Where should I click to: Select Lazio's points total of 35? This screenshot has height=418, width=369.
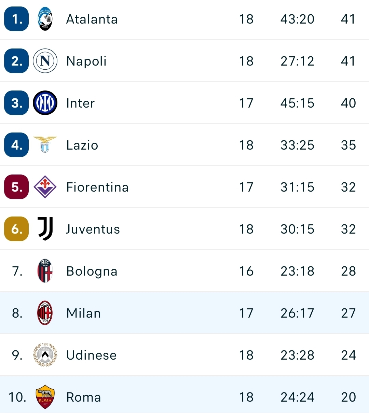click(348, 145)
